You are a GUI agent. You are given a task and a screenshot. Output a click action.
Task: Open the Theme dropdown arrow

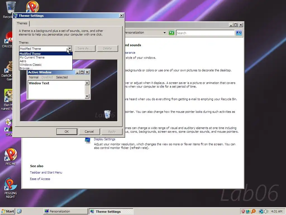pos(70,48)
